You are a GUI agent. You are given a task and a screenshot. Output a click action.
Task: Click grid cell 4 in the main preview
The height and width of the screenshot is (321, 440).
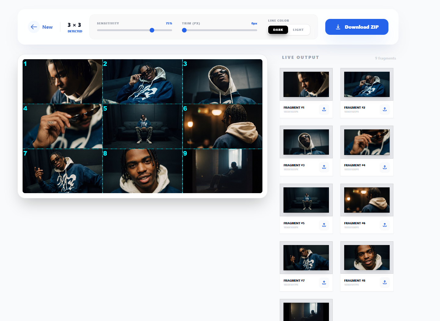click(x=63, y=126)
